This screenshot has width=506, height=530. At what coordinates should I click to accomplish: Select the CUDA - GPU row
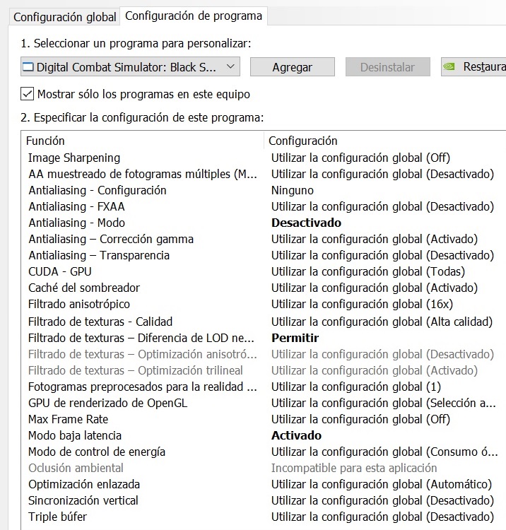[264, 271]
